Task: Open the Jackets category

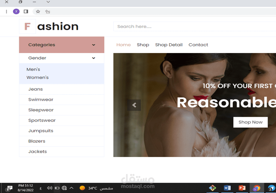Action: tap(61, 151)
